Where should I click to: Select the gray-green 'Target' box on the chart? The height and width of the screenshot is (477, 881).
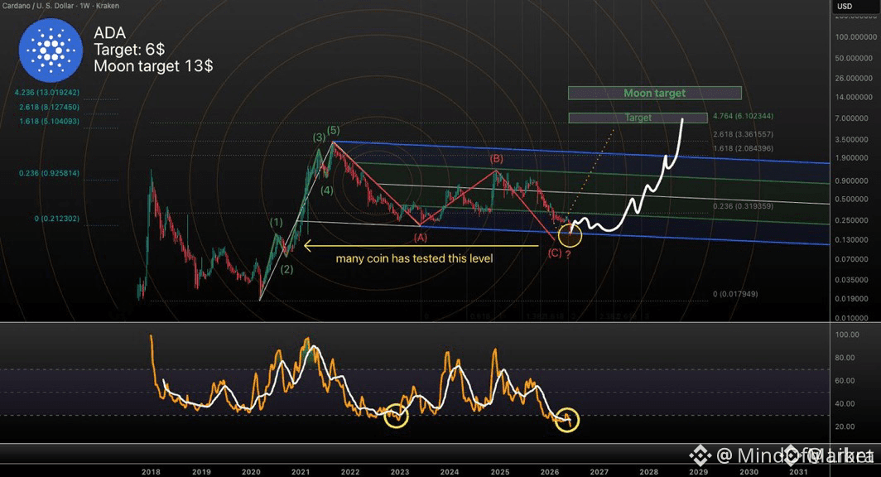pyautogui.click(x=638, y=118)
